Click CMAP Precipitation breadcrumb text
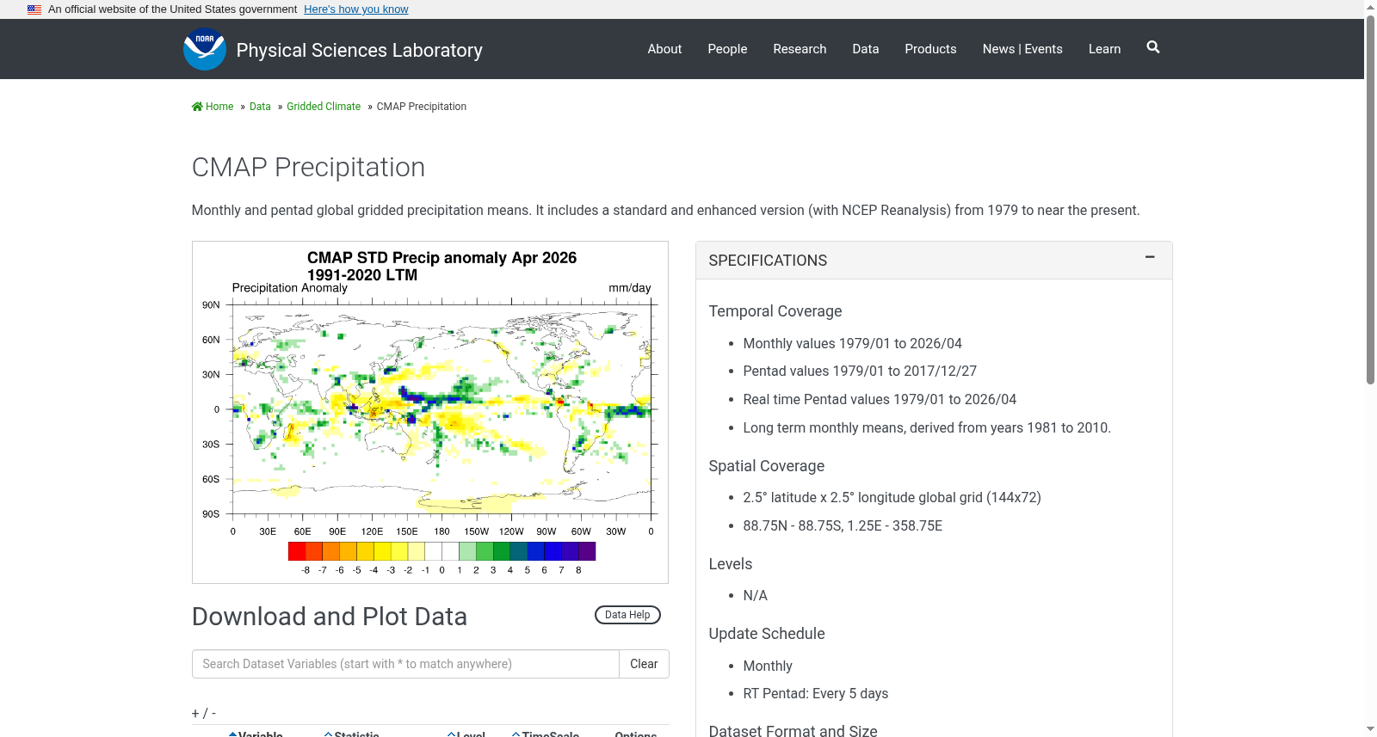This screenshot has width=1377, height=737. pos(422,107)
